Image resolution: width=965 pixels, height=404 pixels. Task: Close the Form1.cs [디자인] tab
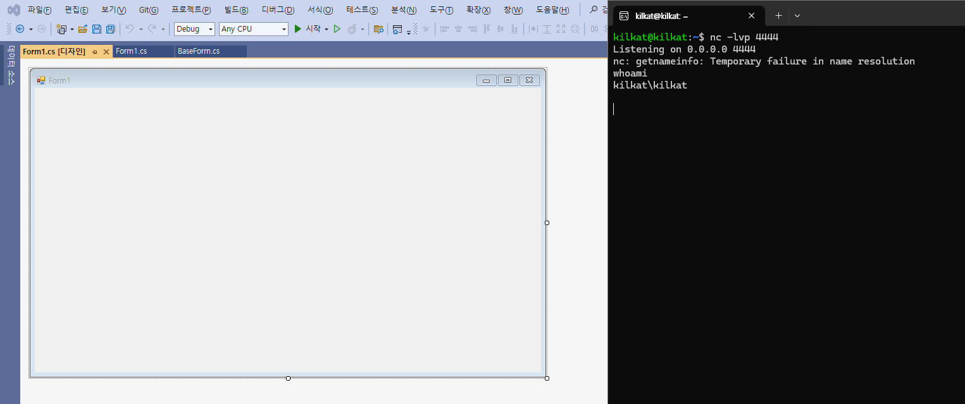point(106,52)
